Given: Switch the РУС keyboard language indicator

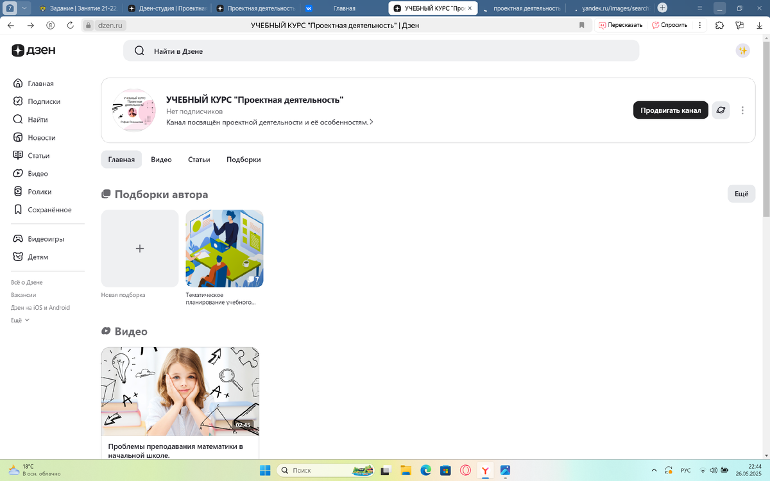Looking at the screenshot, I should (x=685, y=470).
